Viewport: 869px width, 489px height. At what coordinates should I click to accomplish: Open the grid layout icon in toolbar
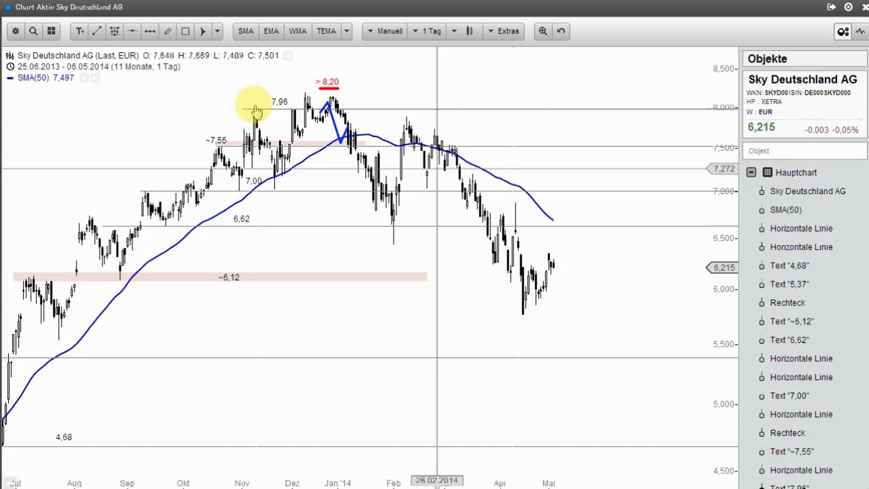[x=51, y=31]
